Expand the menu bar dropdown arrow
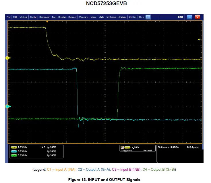This screenshot has height=183, width=211. (x=148, y=17)
